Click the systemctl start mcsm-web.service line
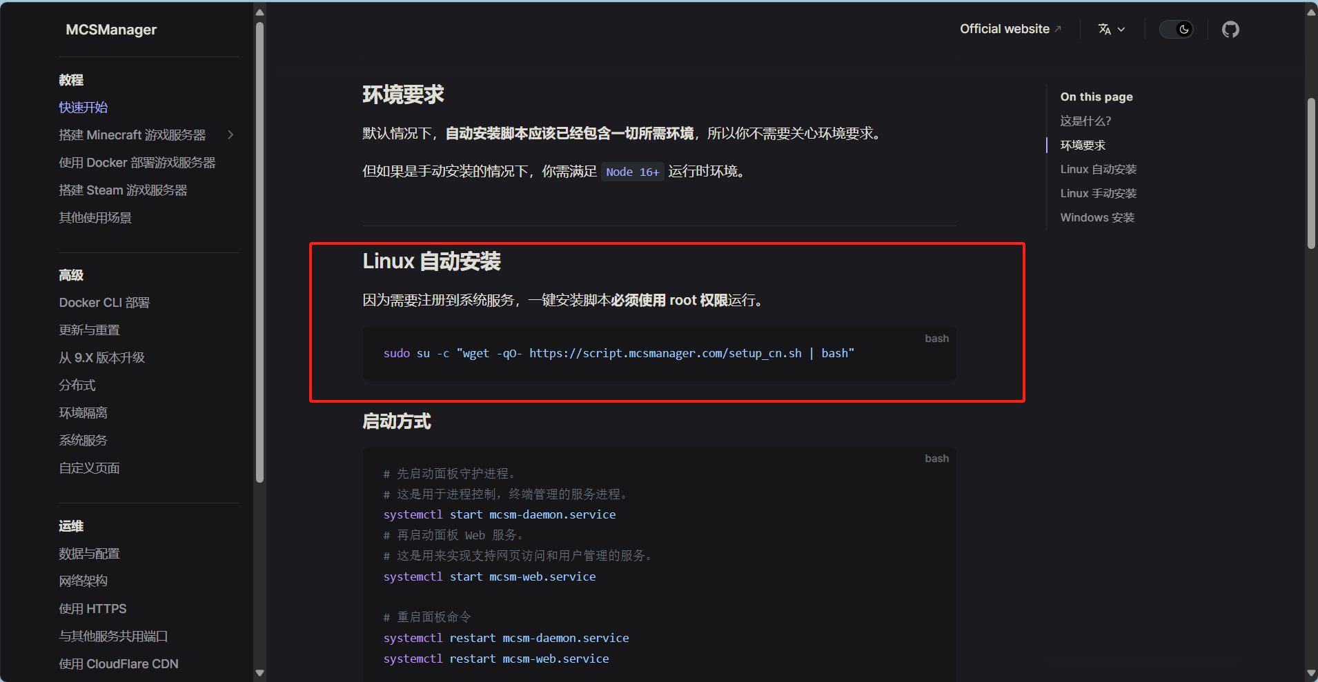The image size is (1318, 682). click(x=490, y=577)
